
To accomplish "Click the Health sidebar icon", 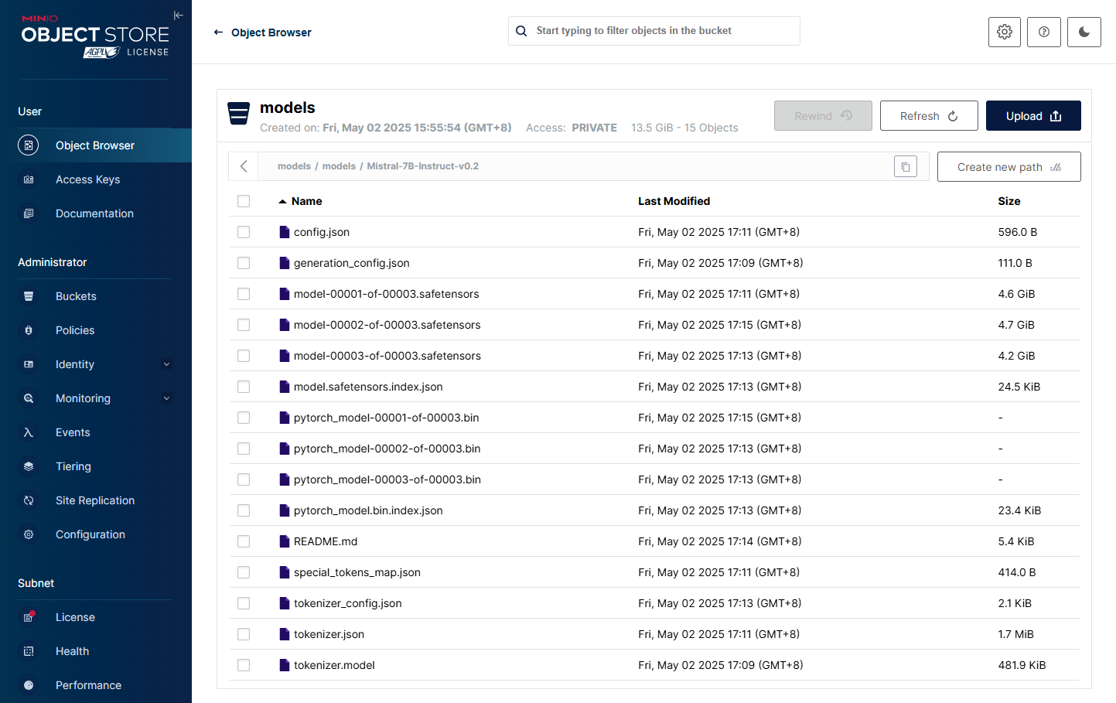I will pyautogui.click(x=29, y=651).
